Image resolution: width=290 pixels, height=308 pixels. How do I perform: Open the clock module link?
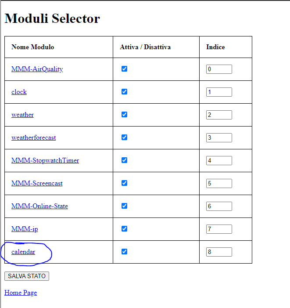[19, 92]
